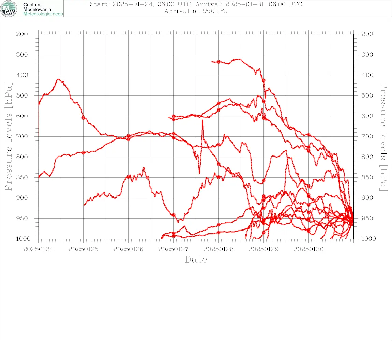Screen dimensions: 392x341
Task: Click the left axis 700 label
Action: (x=22, y=137)
